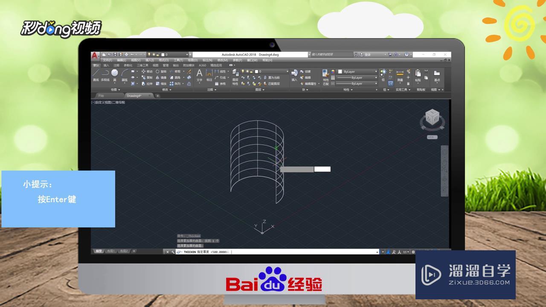Toggle the group selection button in Groups panel

pos(391,84)
